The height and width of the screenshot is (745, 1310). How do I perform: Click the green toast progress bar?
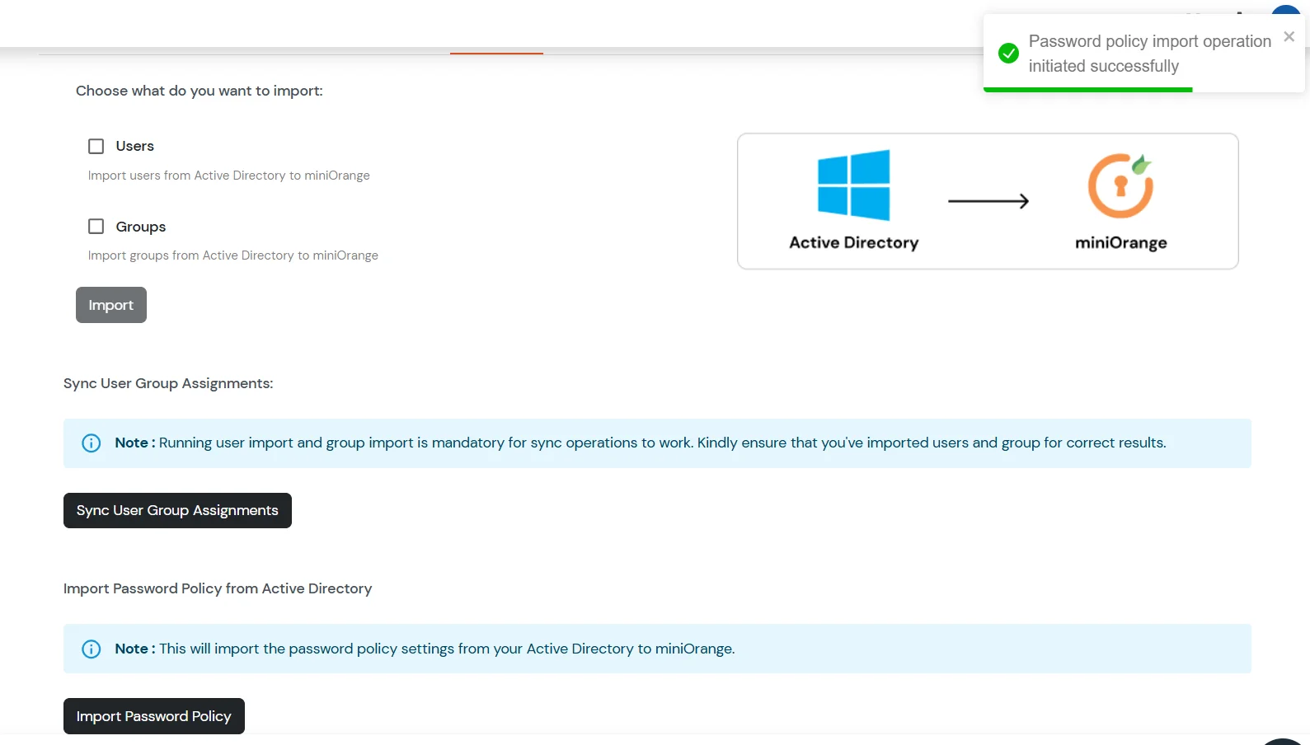coord(1087,89)
